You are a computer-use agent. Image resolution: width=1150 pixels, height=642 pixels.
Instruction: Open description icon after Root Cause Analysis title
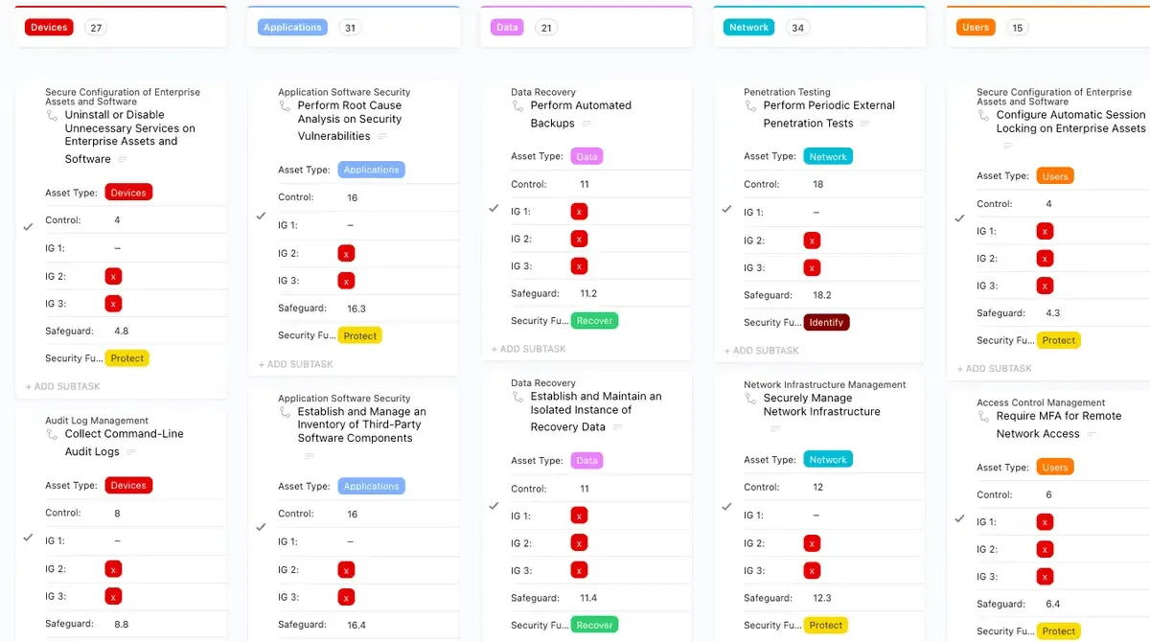click(382, 136)
